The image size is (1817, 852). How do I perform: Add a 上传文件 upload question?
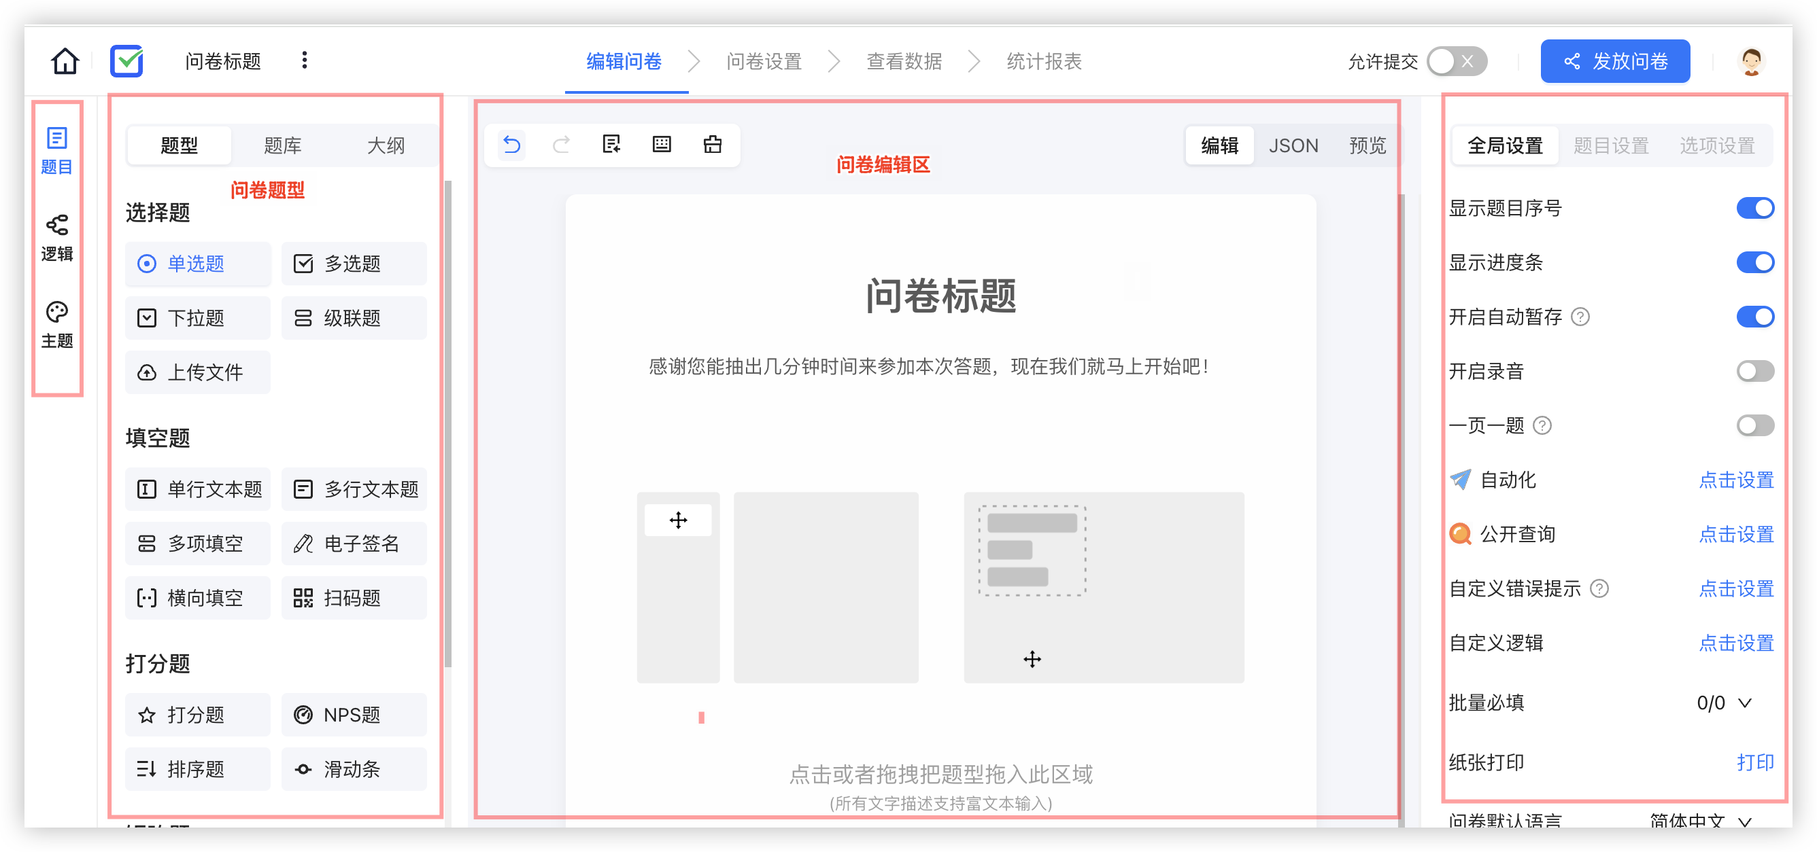[x=198, y=372]
